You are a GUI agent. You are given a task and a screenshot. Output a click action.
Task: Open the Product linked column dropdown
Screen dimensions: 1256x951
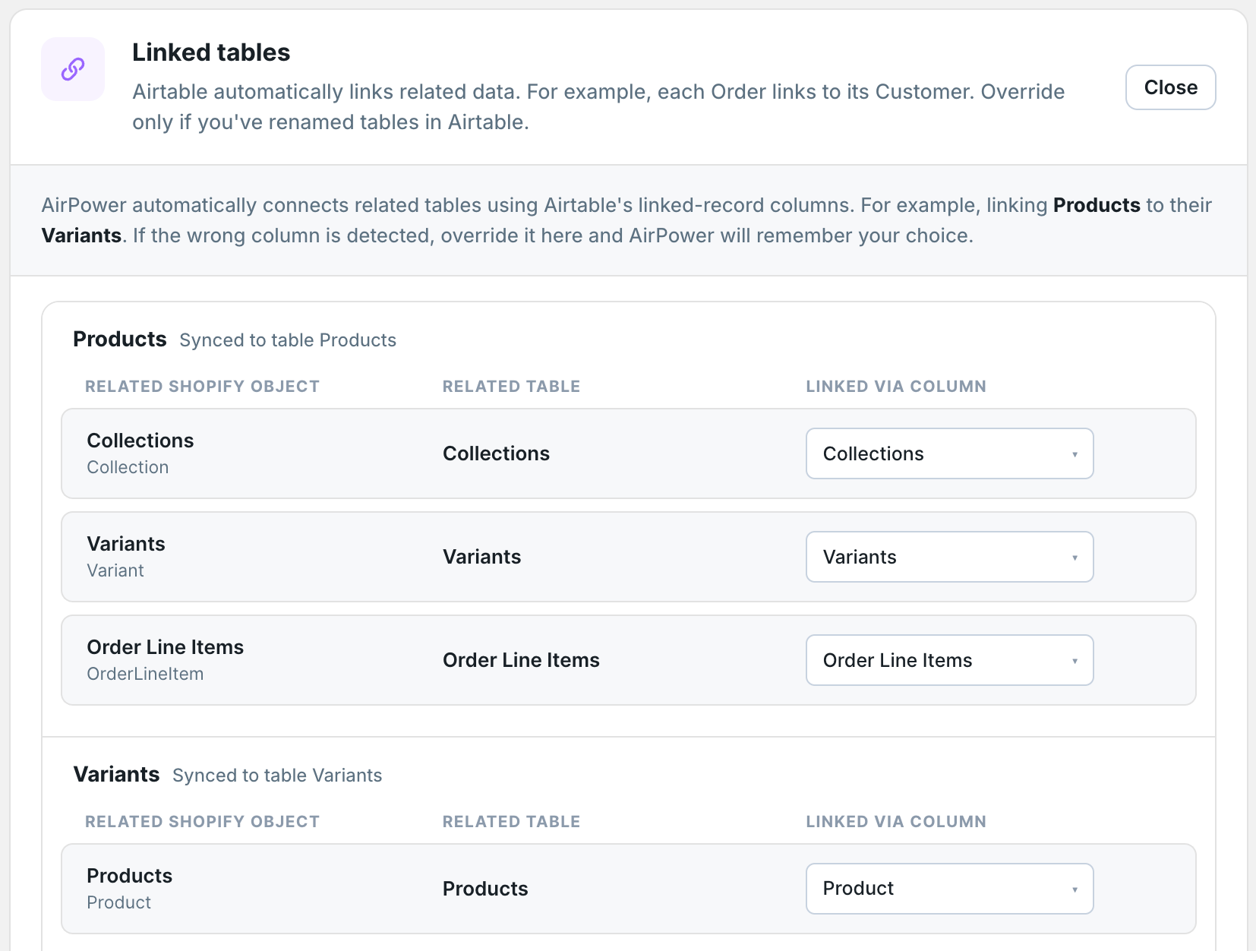coord(949,889)
